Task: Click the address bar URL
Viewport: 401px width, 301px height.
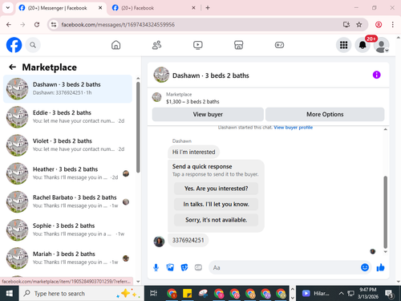Action: tap(118, 25)
